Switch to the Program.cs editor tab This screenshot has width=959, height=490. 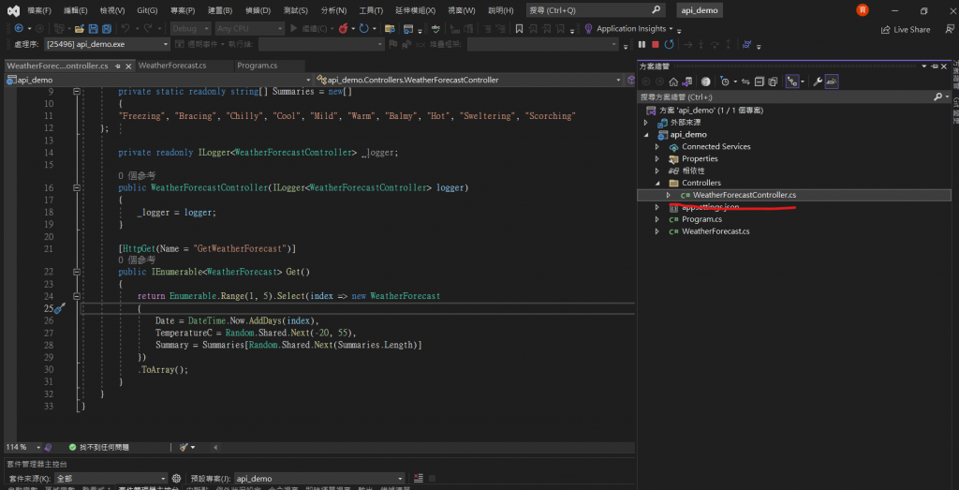[257, 66]
